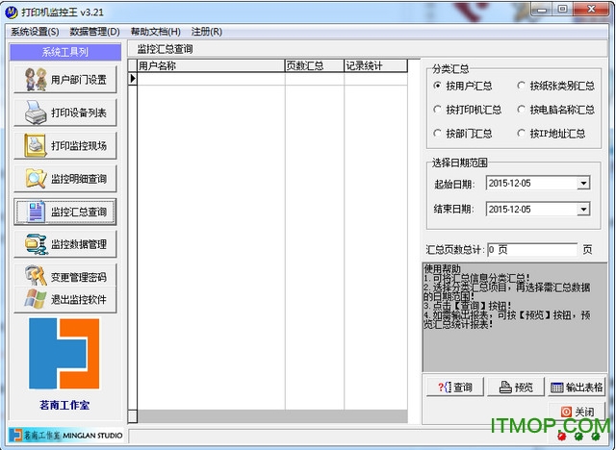The width and height of the screenshot is (616, 450).
Task: Click the 用户名称 column header
Action: point(211,66)
